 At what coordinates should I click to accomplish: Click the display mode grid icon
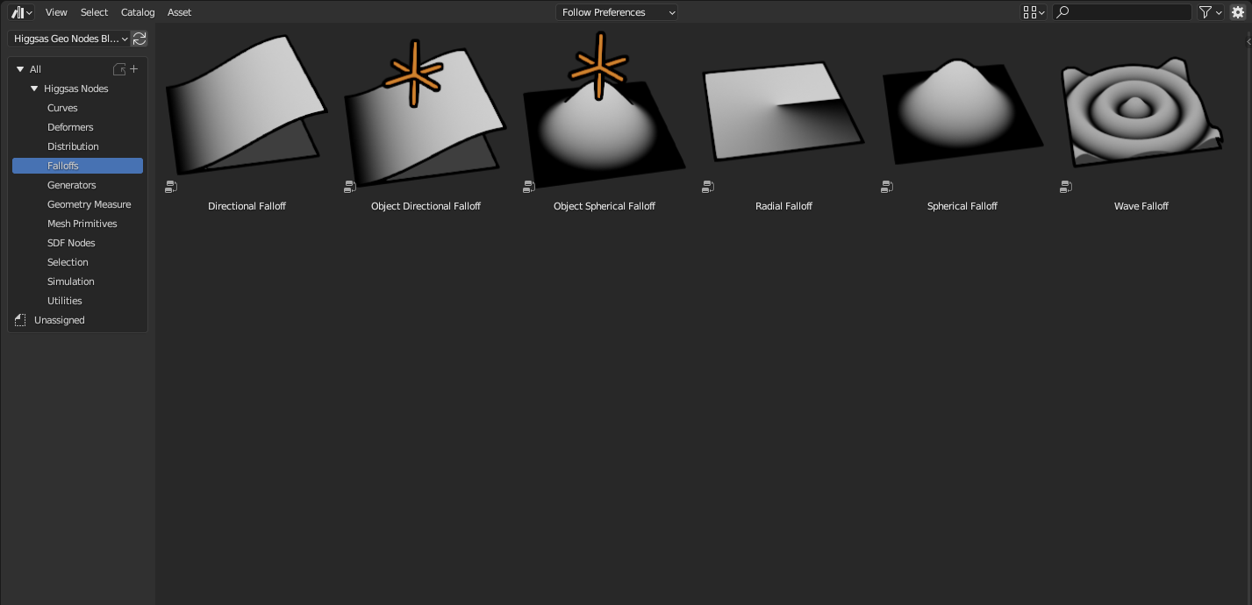(x=1031, y=12)
